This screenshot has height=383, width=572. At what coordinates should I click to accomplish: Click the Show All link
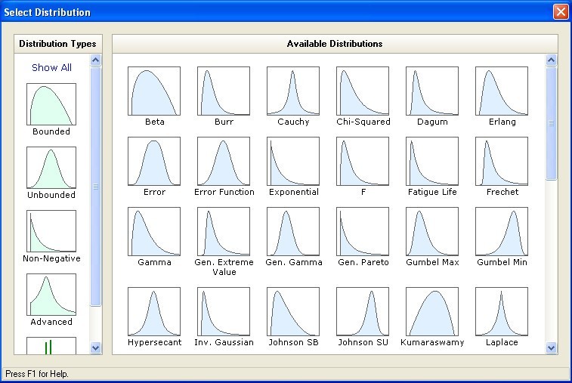(x=51, y=67)
